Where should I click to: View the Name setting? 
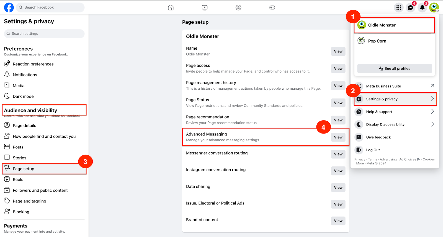tap(338, 51)
